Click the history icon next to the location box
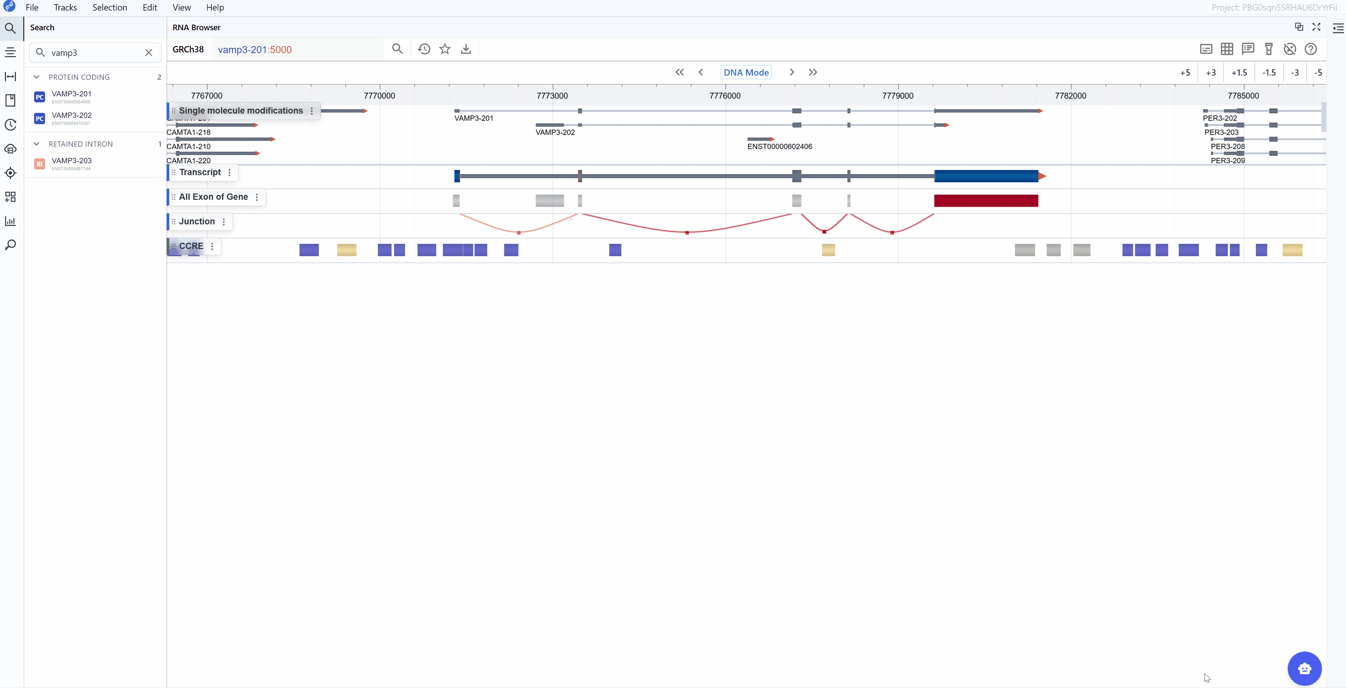Image resolution: width=1346 pixels, height=688 pixels. [424, 49]
